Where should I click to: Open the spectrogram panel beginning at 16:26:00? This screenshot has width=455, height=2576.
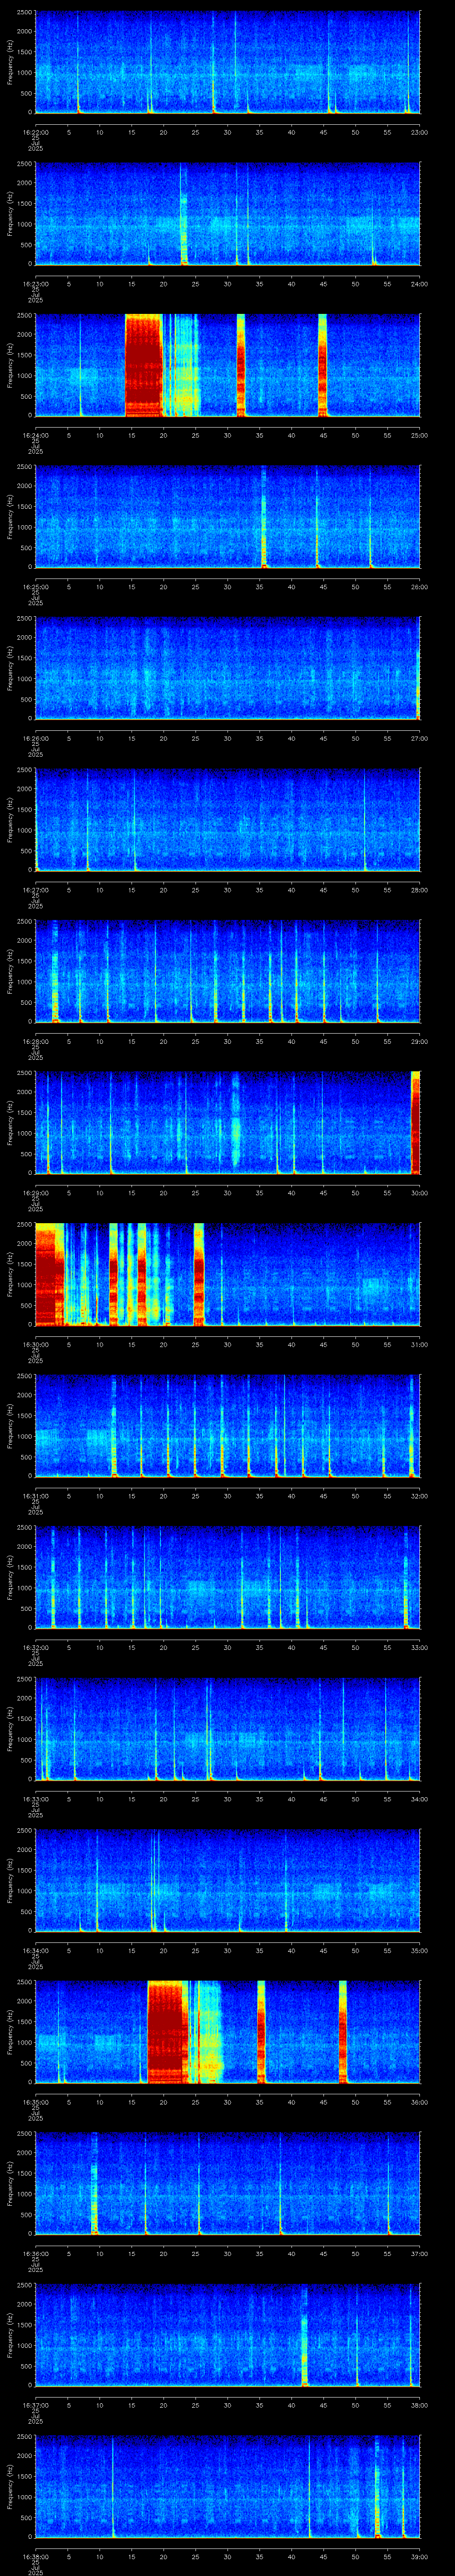click(x=227, y=668)
